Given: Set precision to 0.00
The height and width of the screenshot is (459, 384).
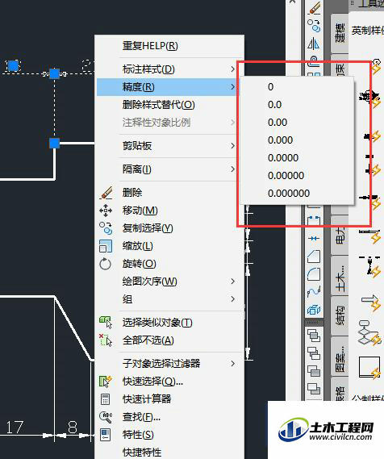Looking at the screenshot, I should click(x=297, y=123).
